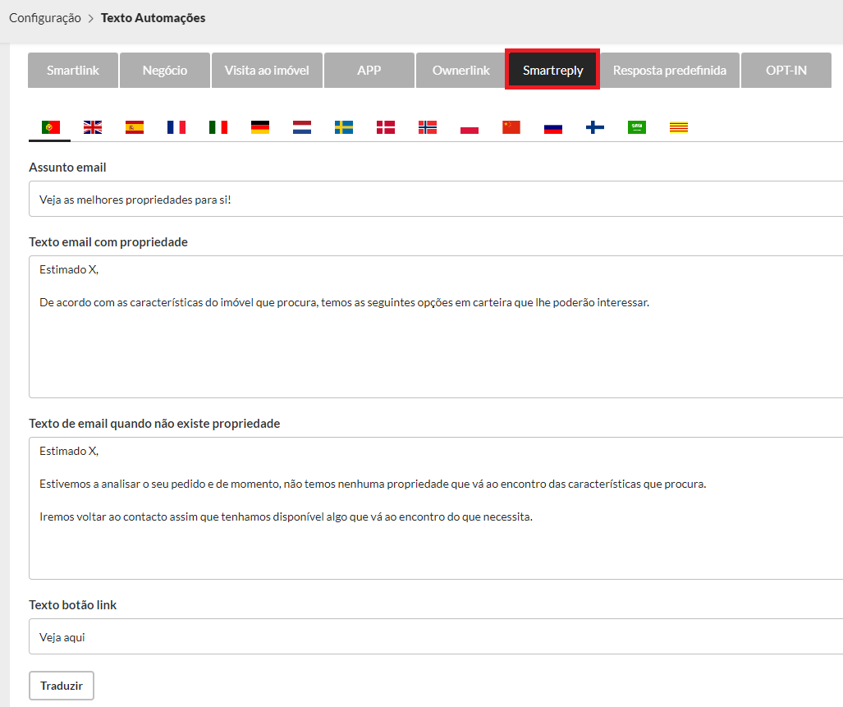The image size is (843, 707).
Task: Switch to Resposta predefinida tab
Action: [x=670, y=71]
